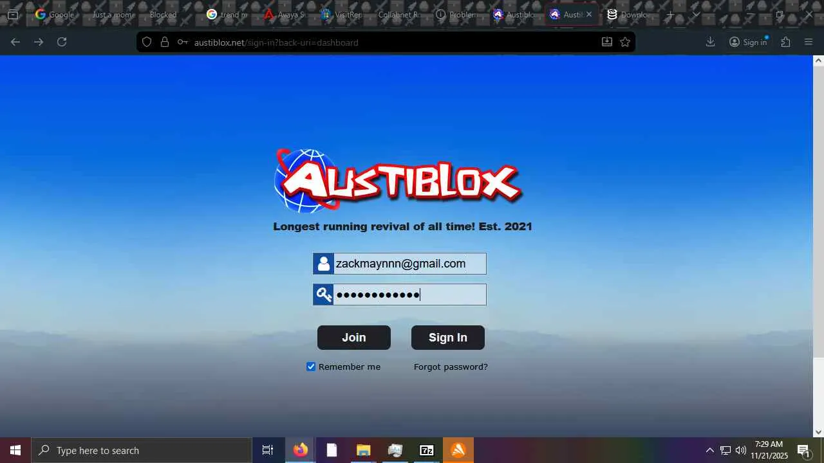Open Task View on the taskbar

[x=268, y=450]
